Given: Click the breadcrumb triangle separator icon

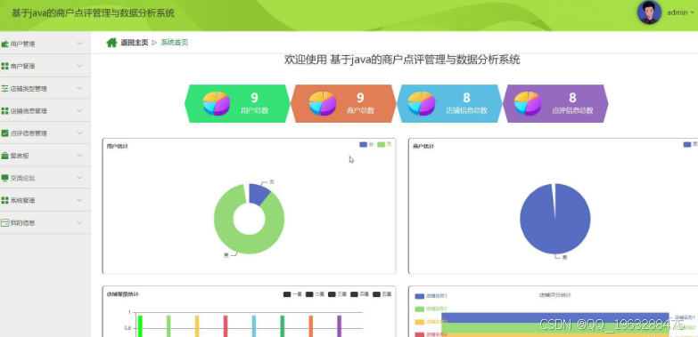Looking at the screenshot, I should tap(154, 43).
